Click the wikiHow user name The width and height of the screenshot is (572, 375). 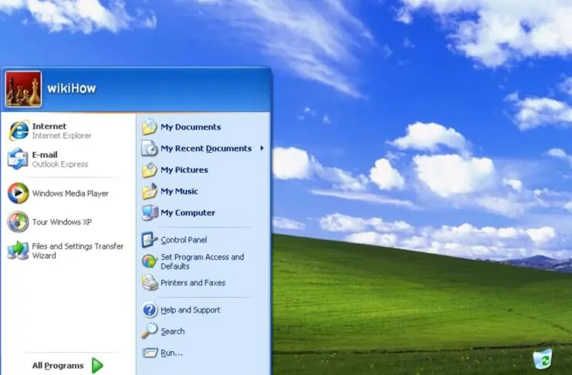[72, 88]
